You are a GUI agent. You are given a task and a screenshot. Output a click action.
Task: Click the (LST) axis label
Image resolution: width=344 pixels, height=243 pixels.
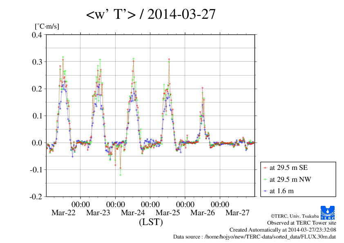151,222
